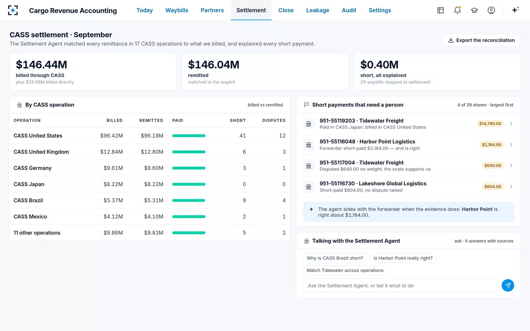Click the $14,790.00 amount badge
This screenshot has height=331, width=530.
point(490,124)
